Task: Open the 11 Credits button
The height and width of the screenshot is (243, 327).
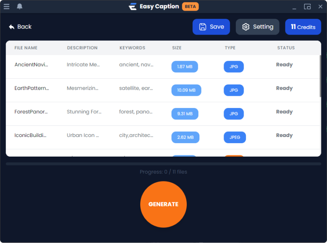Action: click(303, 27)
